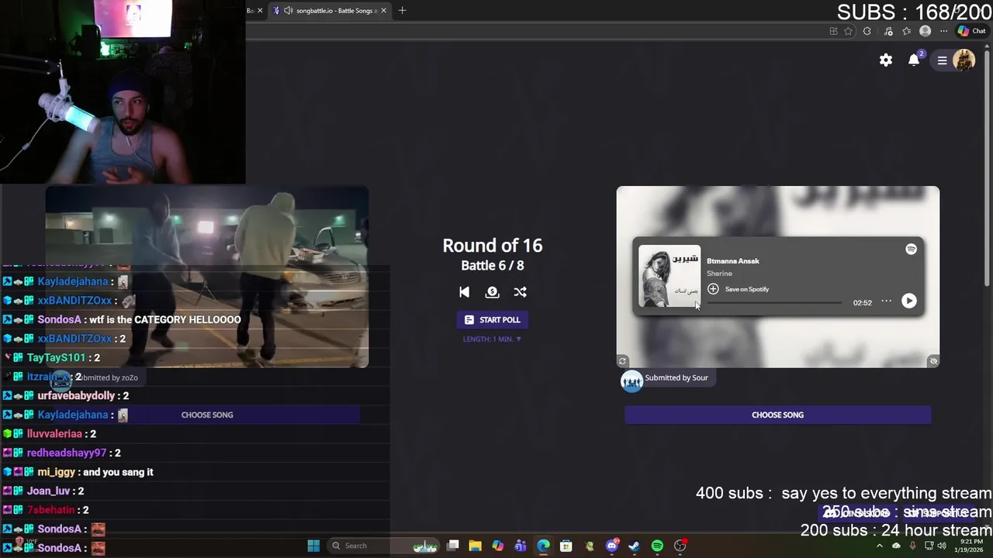Open Steam from taskbar
Image resolution: width=993 pixels, height=558 pixels.
[634, 546]
